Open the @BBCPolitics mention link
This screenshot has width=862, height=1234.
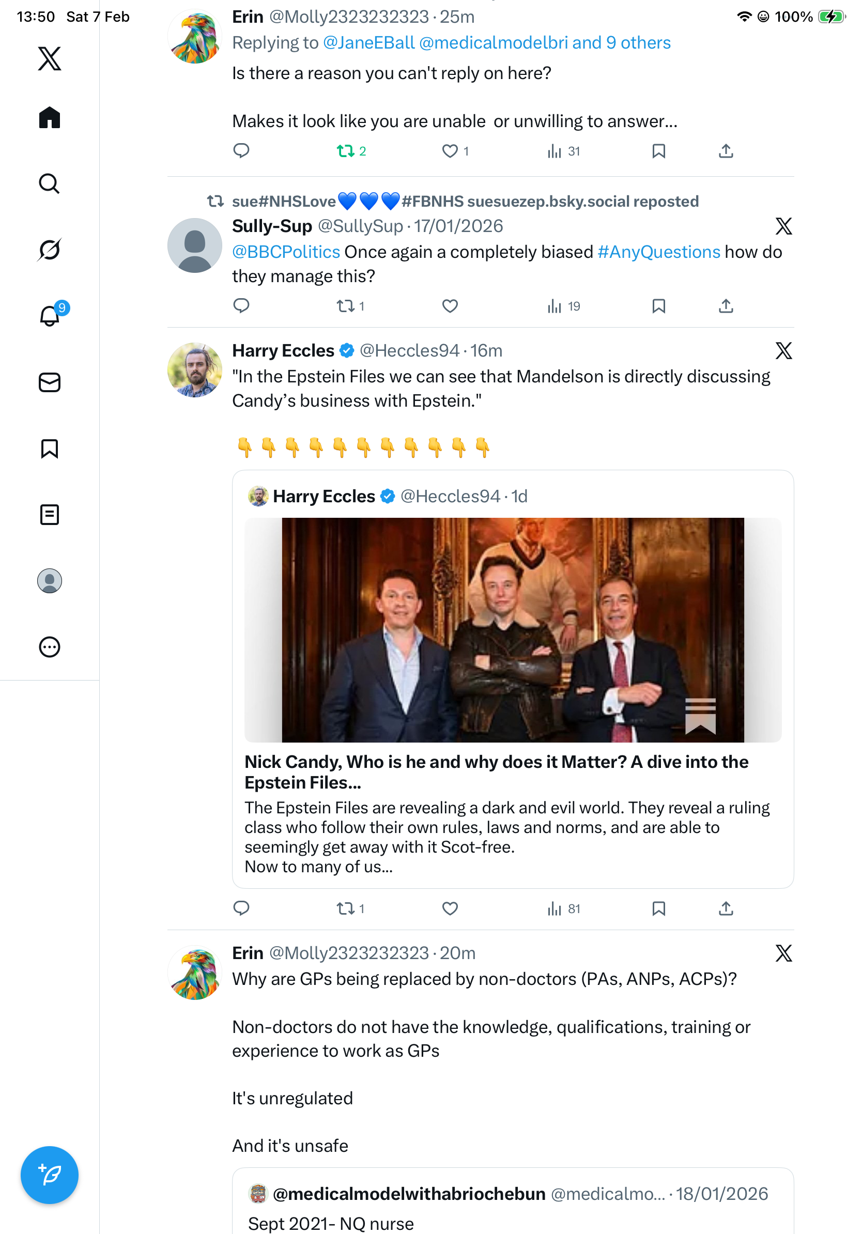(286, 252)
